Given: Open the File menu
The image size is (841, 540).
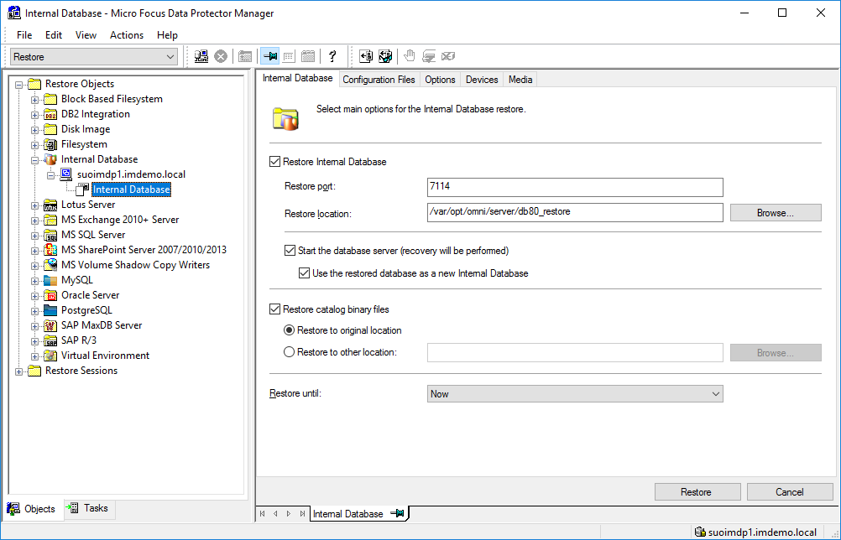Looking at the screenshot, I should tap(24, 35).
